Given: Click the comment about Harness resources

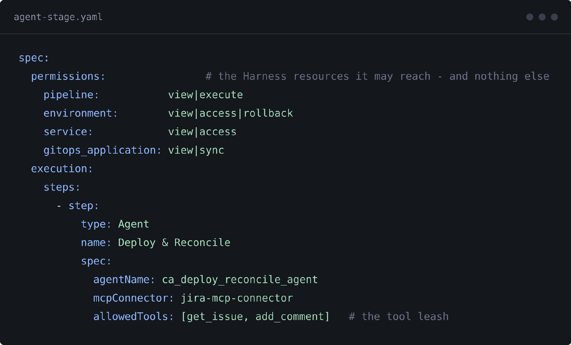Looking at the screenshot, I should click(x=377, y=76).
